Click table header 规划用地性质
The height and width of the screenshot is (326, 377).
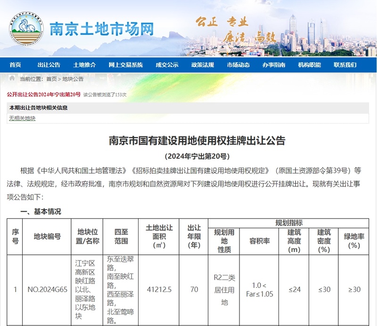pyautogui.click(x=224, y=241)
